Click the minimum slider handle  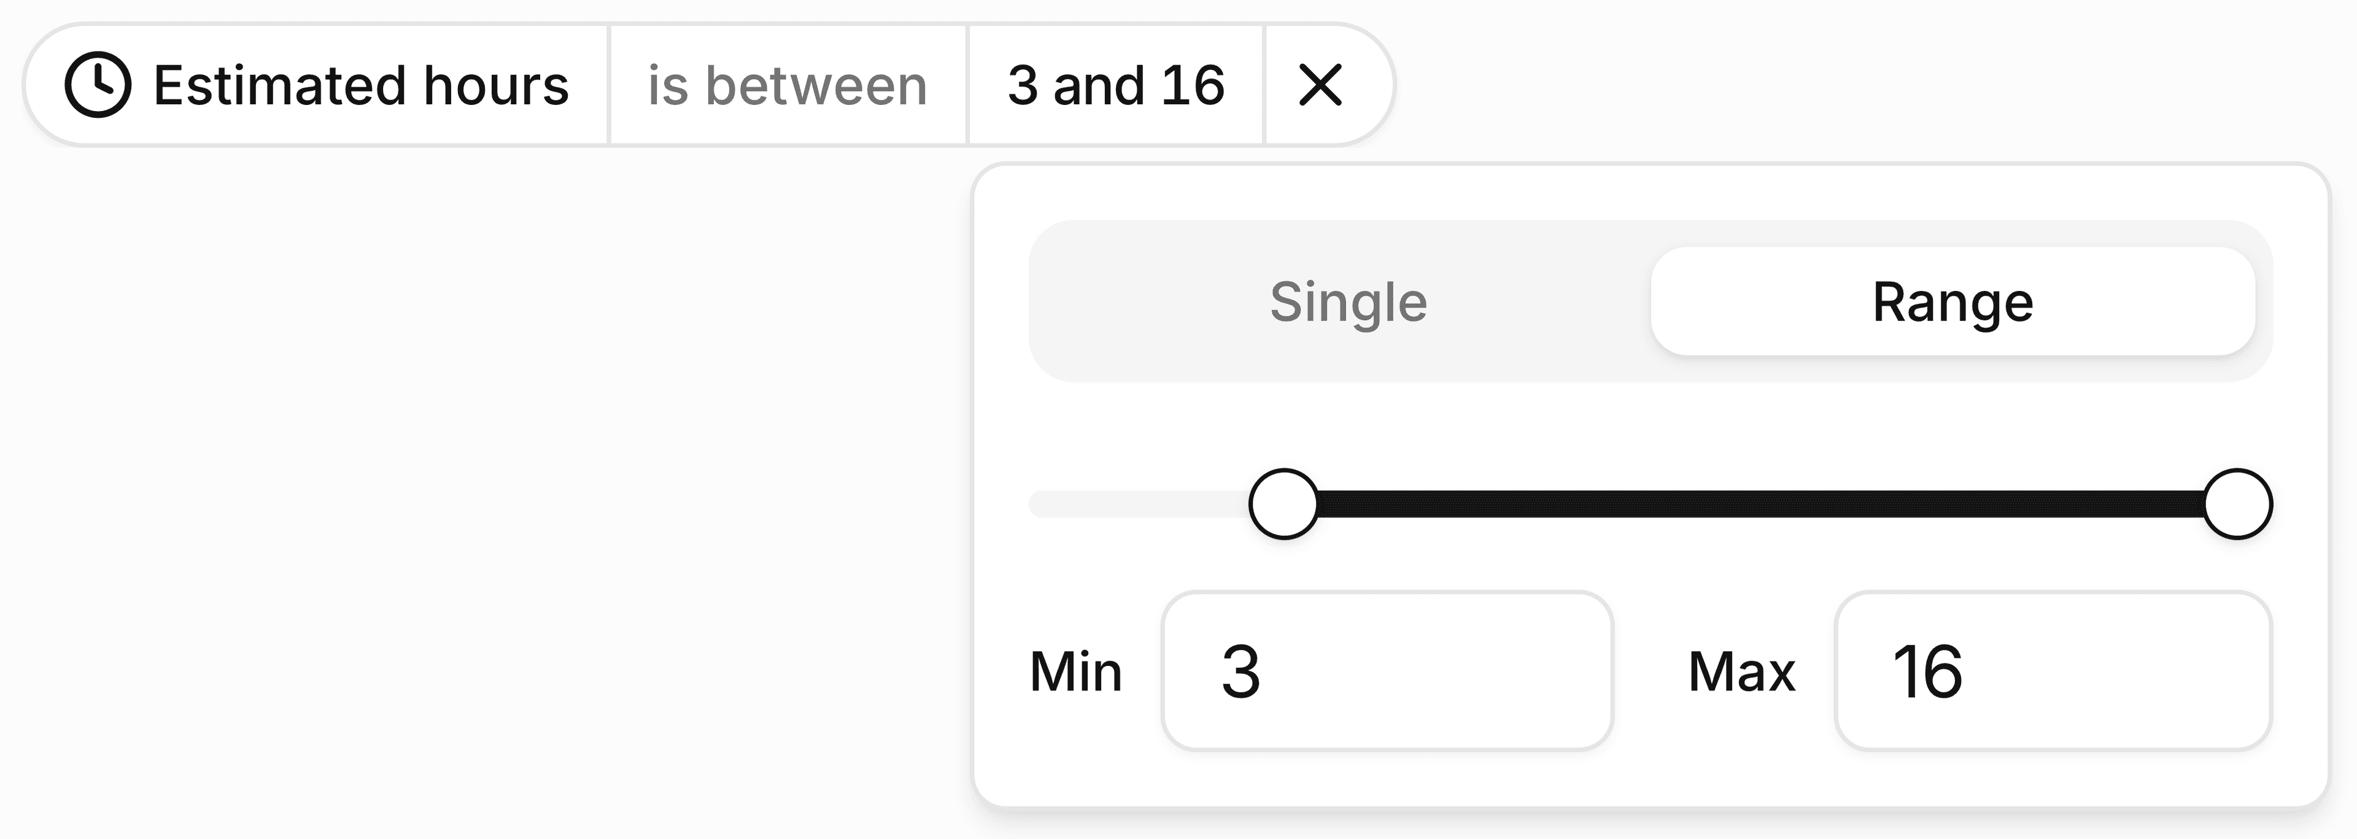[1283, 504]
